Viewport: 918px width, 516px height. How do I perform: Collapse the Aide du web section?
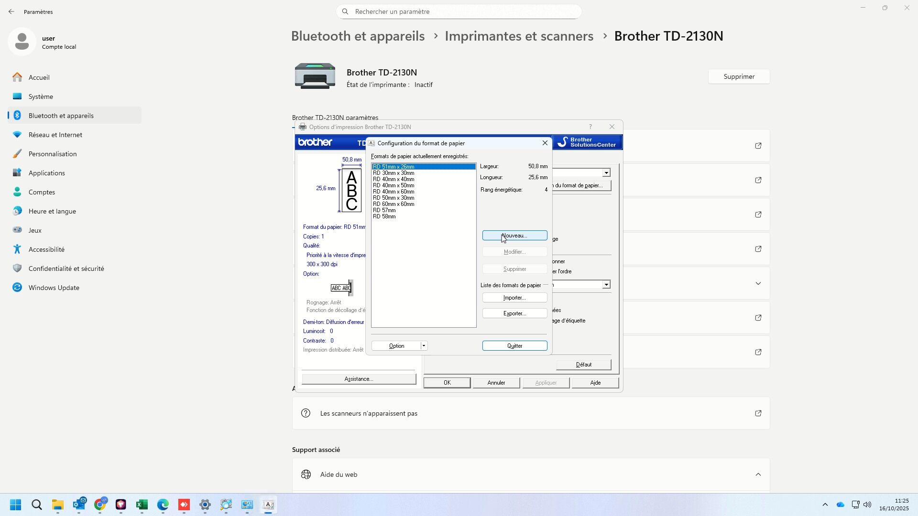pos(758,474)
